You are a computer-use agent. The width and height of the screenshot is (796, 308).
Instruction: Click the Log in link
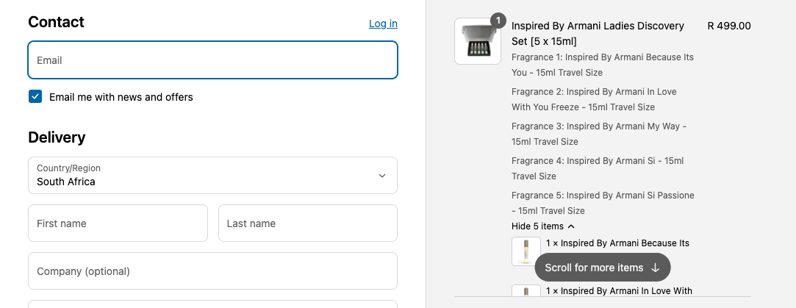pyautogui.click(x=383, y=24)
